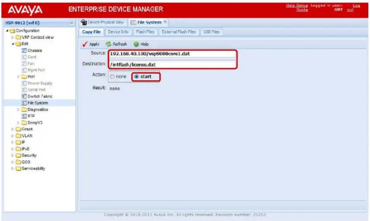
Task: Click the Serial Port item icon
Action: 24,90
